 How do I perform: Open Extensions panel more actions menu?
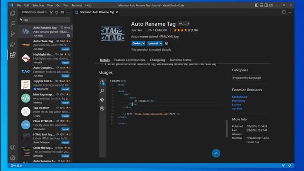coord(68,12)
